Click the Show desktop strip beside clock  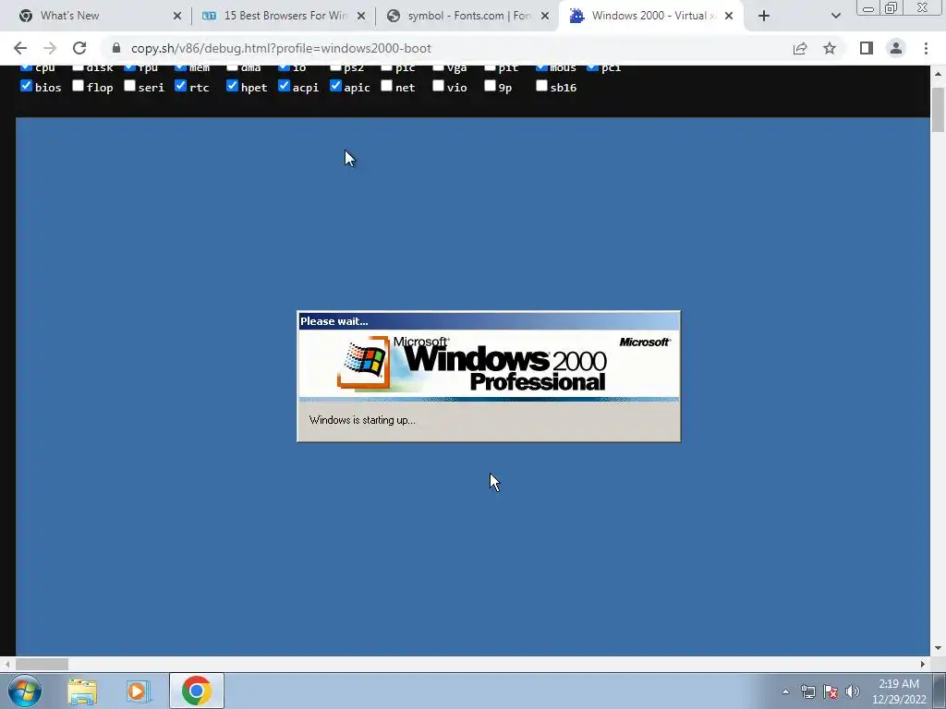(940, 691)
